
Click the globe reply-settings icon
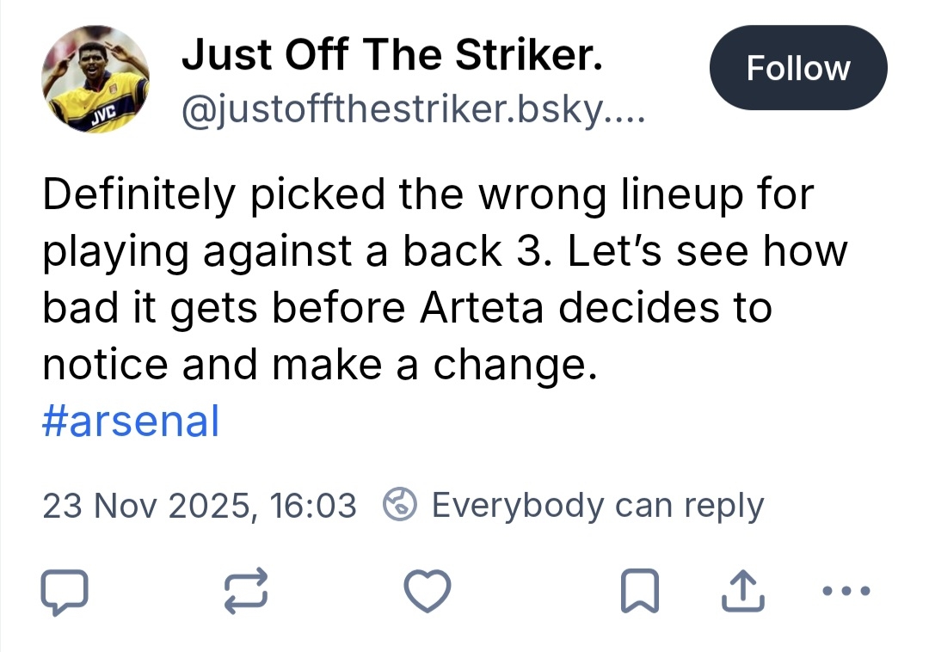(400, 505)
